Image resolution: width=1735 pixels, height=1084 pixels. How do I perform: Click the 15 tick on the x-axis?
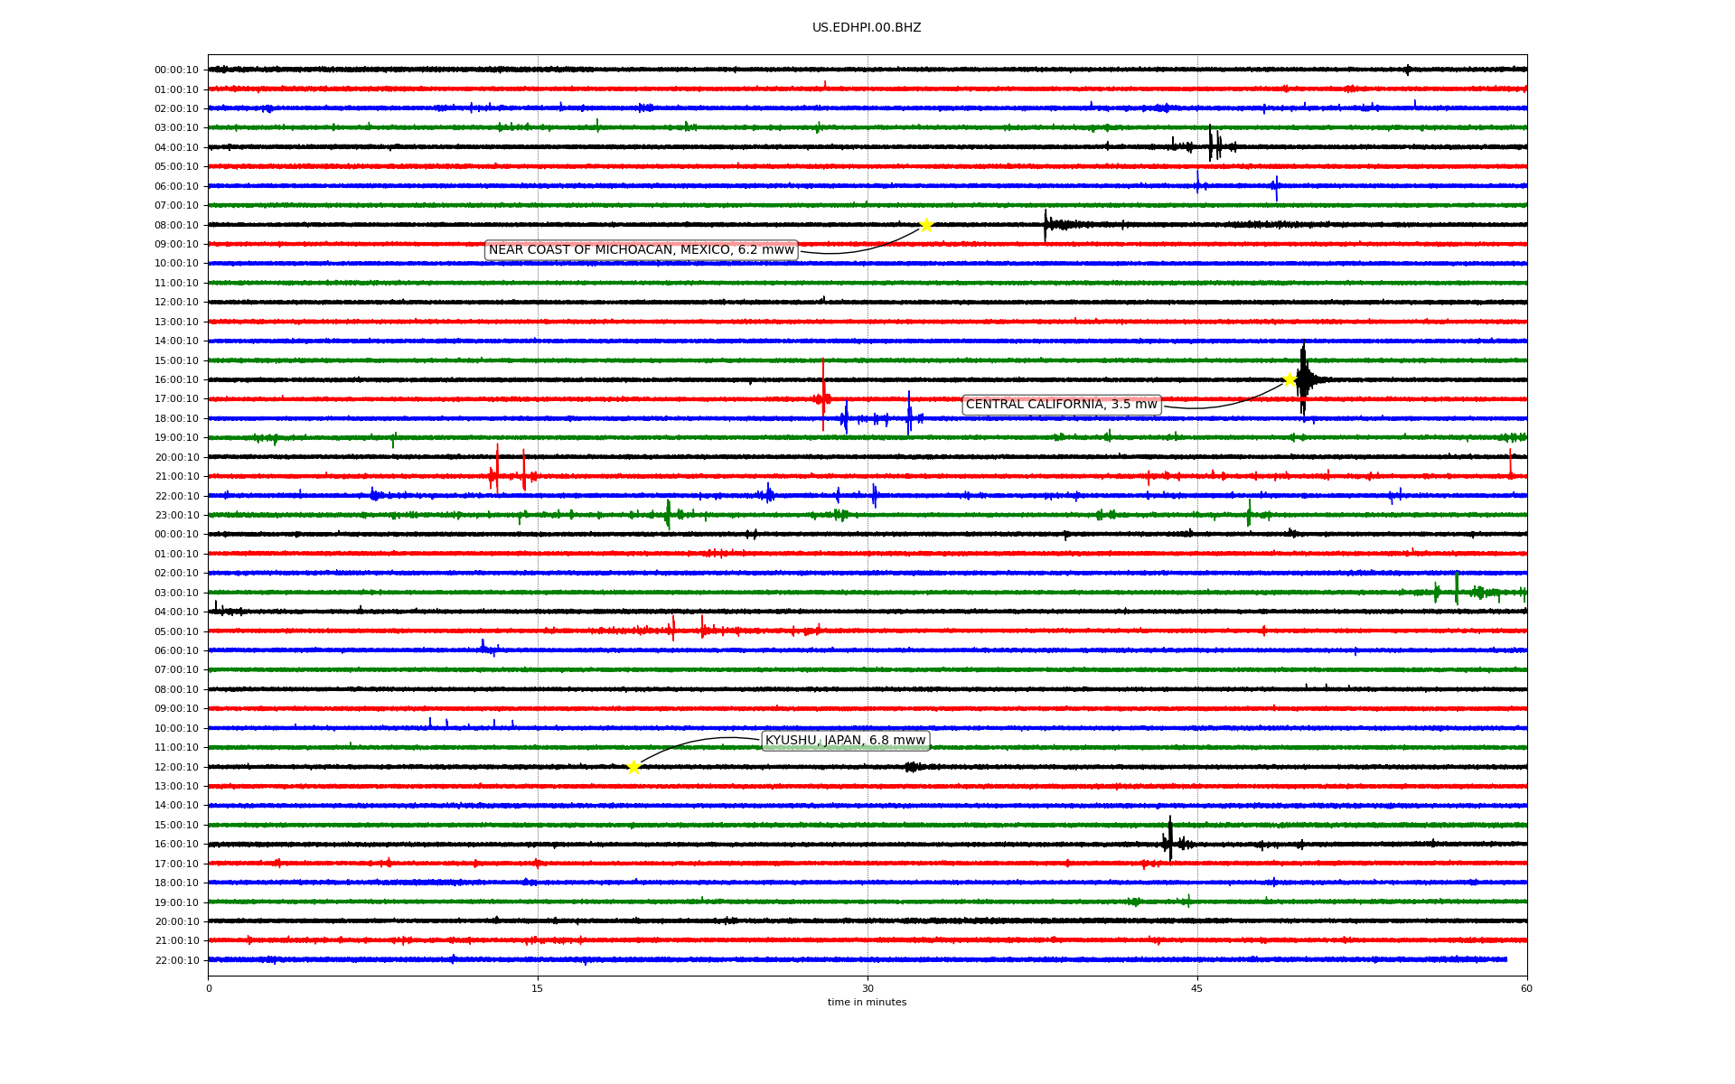point(538,988)
